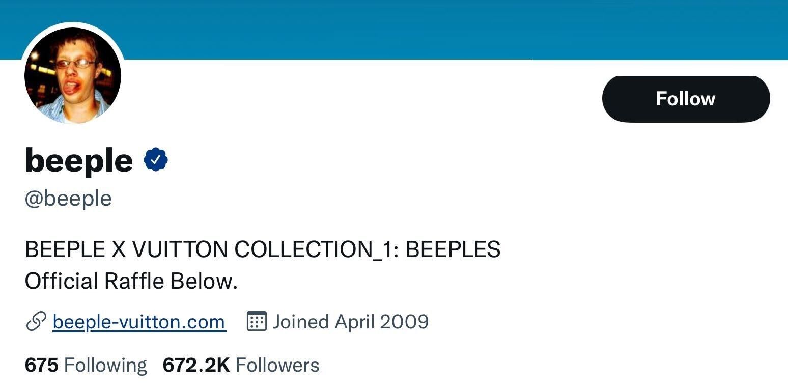This screenshot has height=391, width=788.
Task: Click the calendar icon beside Joined
Action: coord(257,322)
